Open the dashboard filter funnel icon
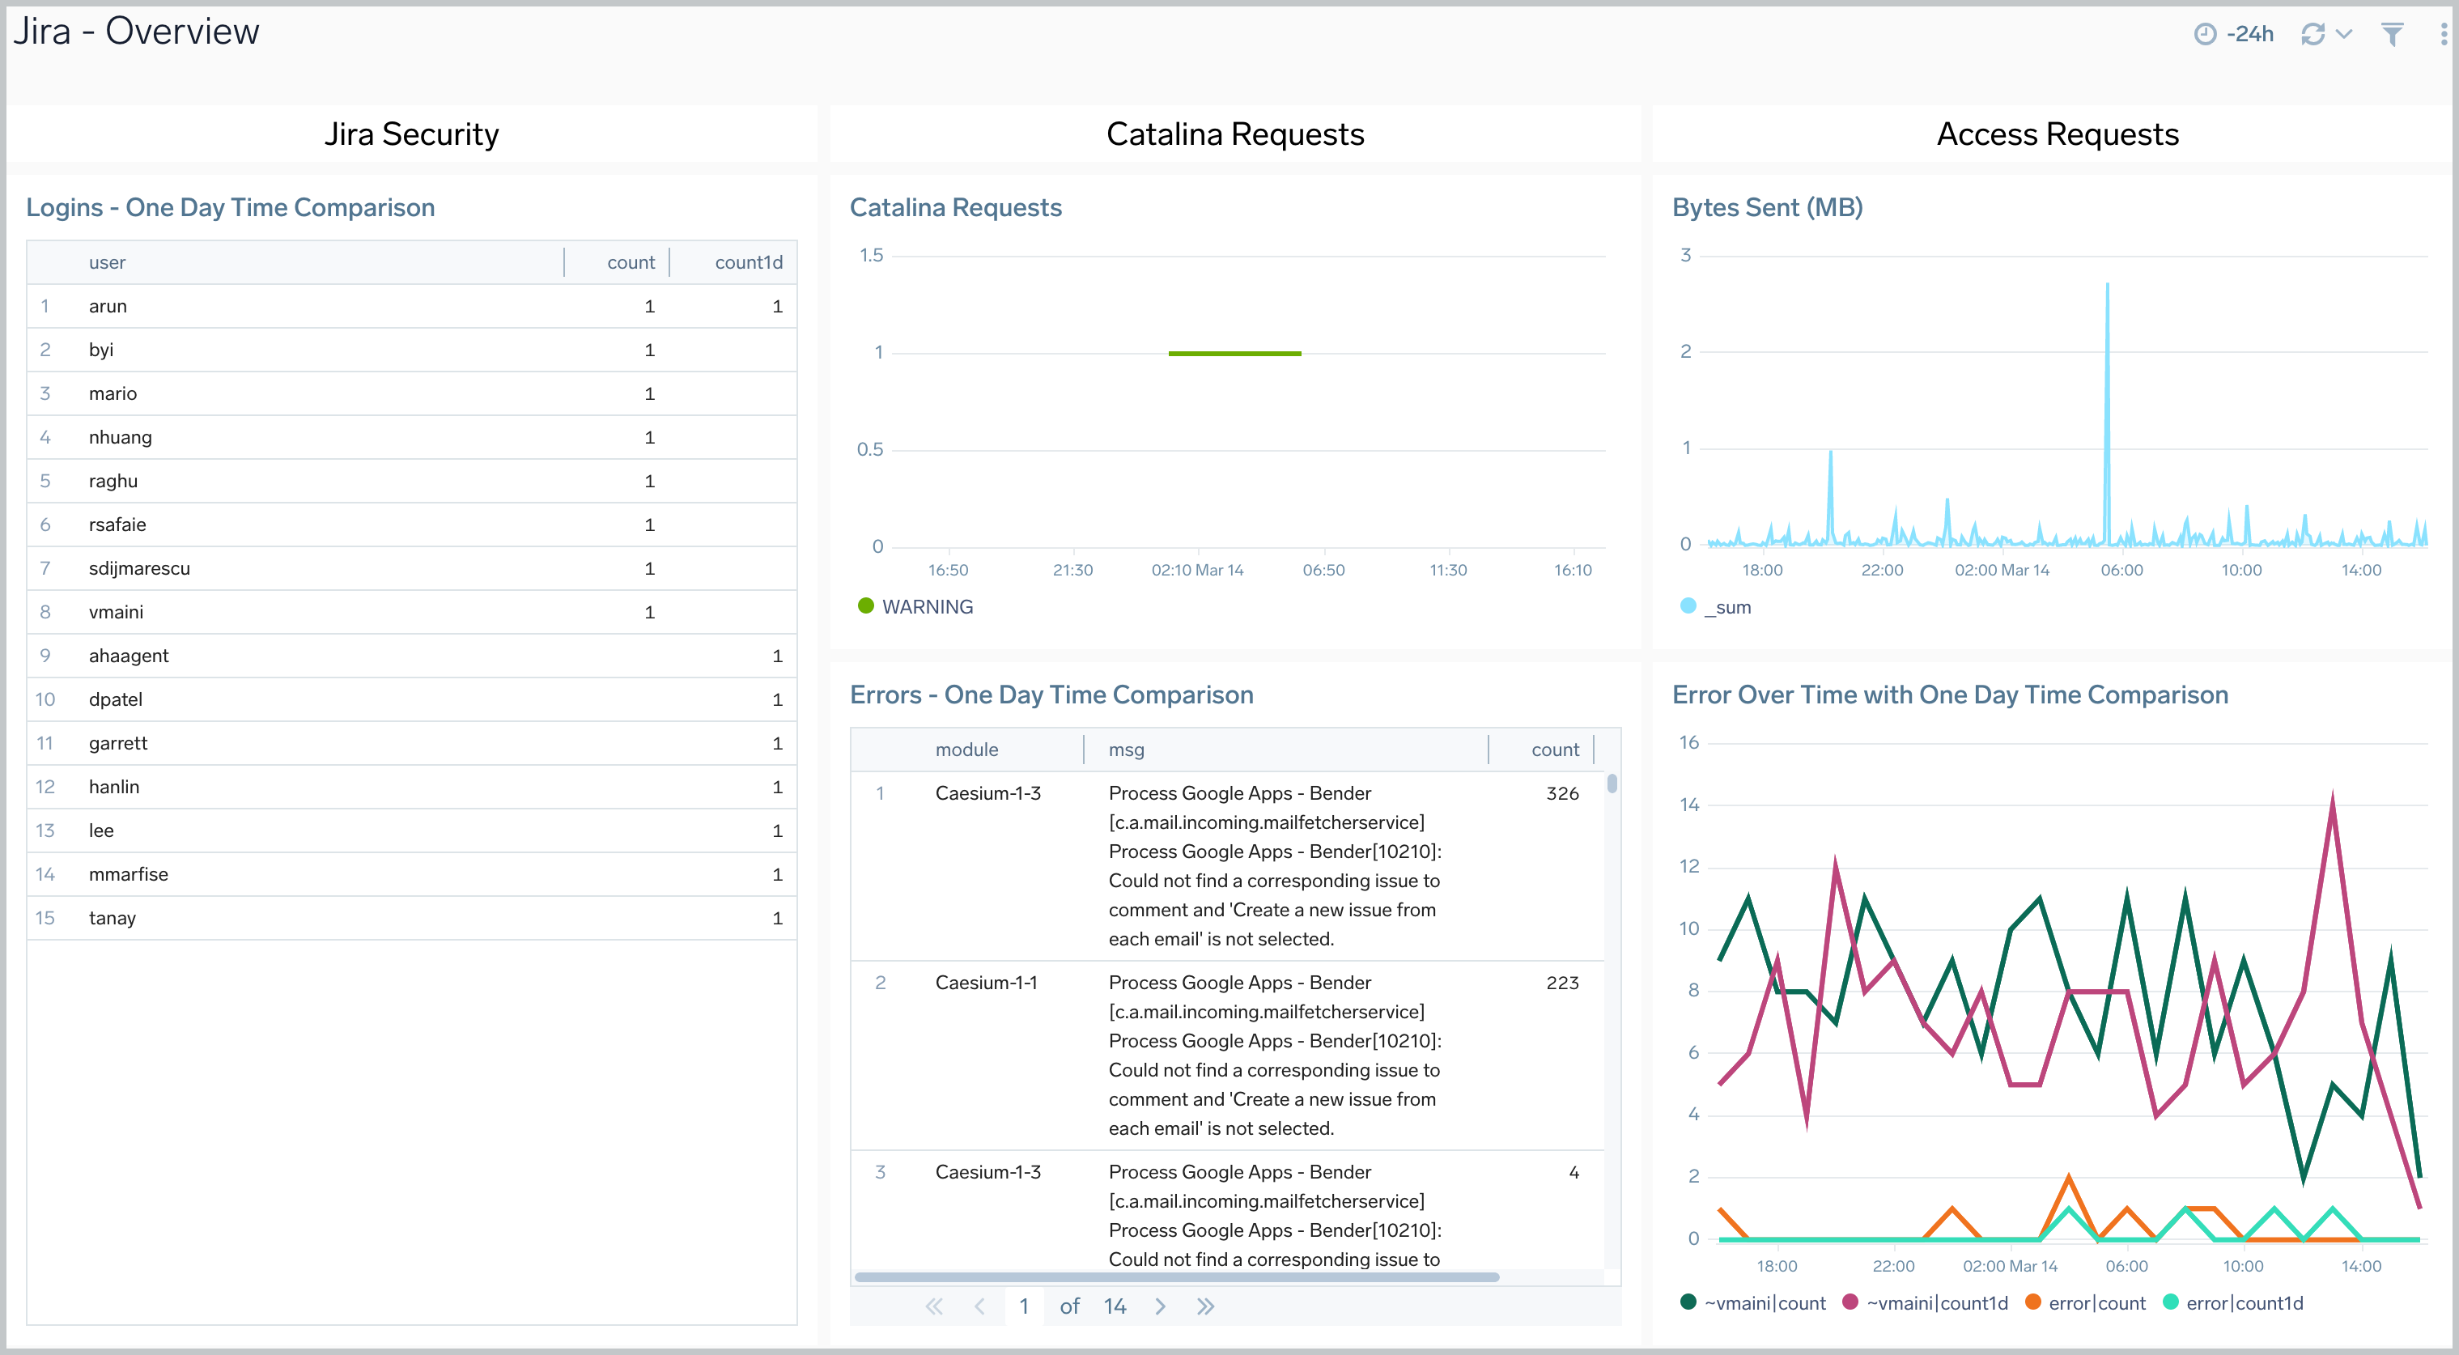Screen dimensions: 2459x1355 [x=2392, y=34]
